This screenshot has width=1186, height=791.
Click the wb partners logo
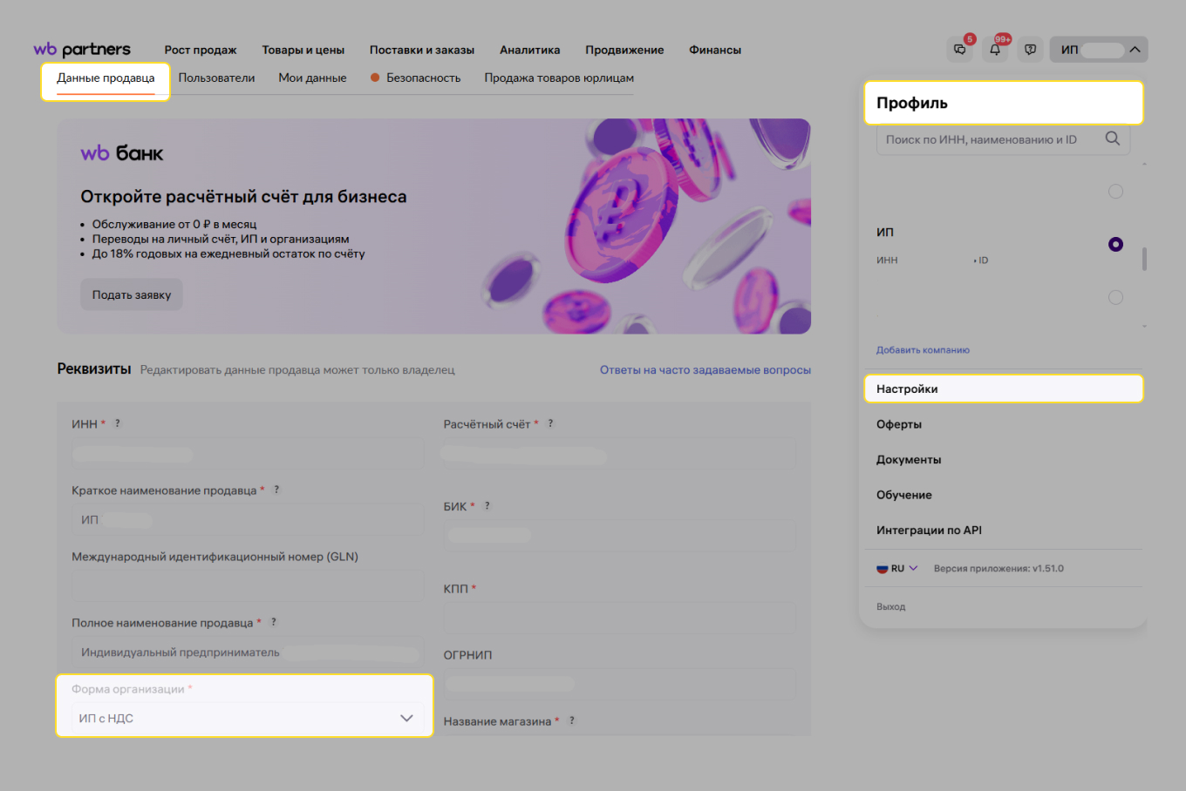tap(81, 49)
